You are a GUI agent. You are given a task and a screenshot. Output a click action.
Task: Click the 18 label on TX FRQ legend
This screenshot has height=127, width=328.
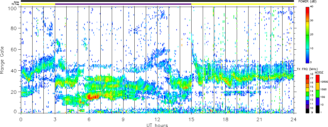[312, 74]
